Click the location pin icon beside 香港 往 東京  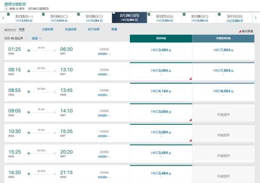[6, 8]
